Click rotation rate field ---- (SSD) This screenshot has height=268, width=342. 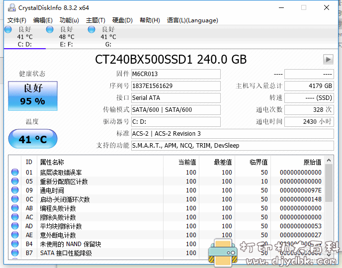point(309,98)
